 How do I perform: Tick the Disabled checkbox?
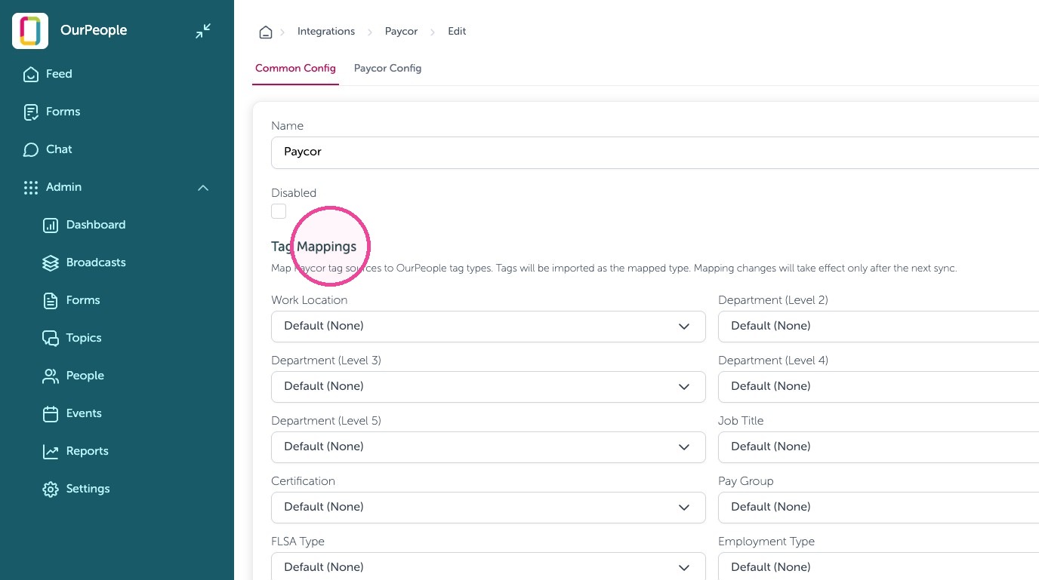pos(279,211)
